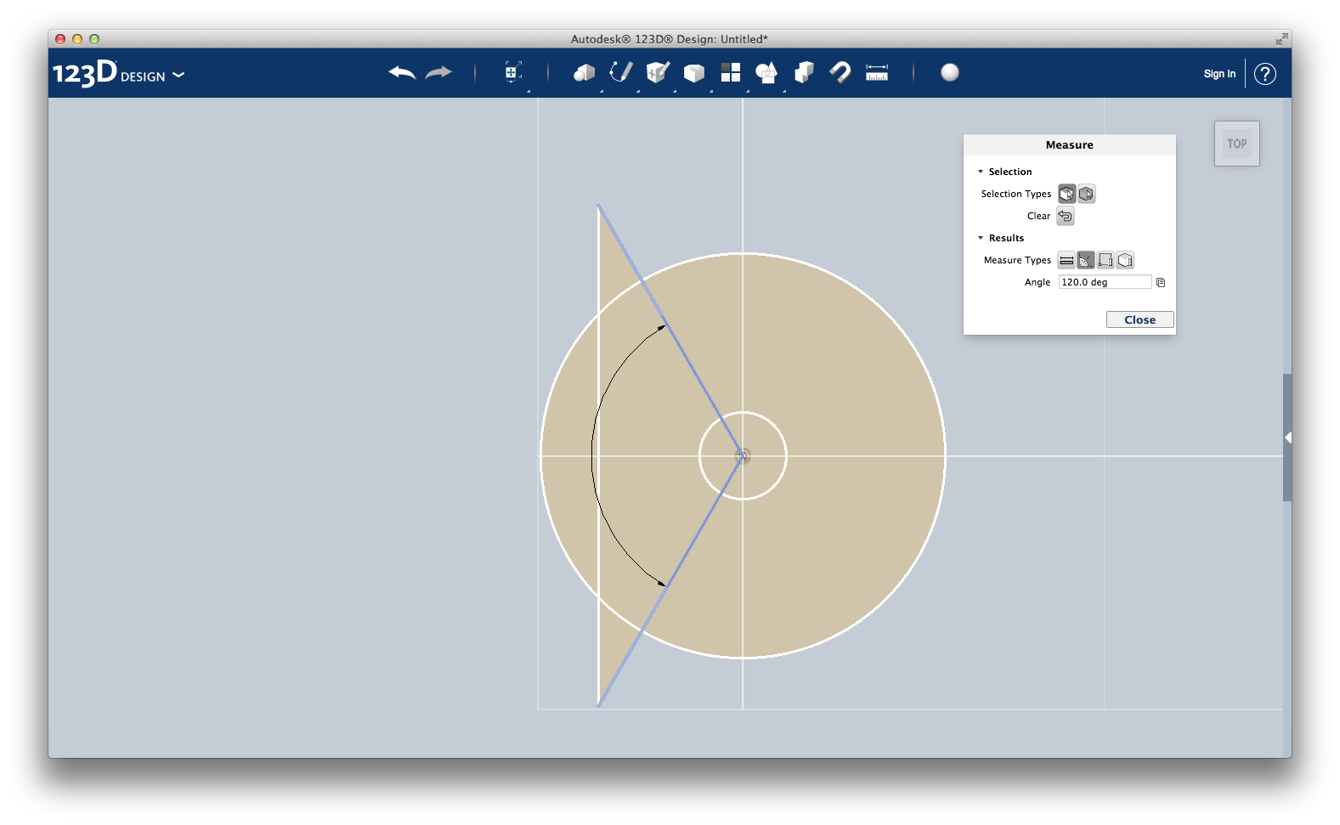The image size is (1340, 825).
Task: Choose the volume measure type
Action: pyautogui.click(x=1125, y=260)
